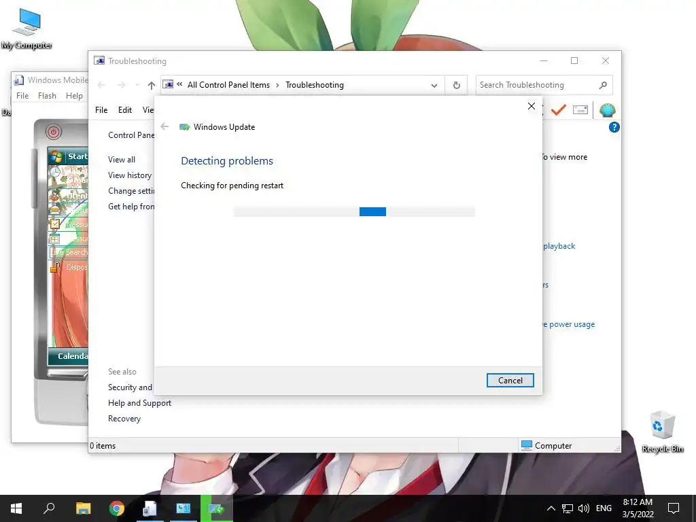Open the Windows Start menu
The width and height of the screenshot is (696, 522).
pyautogui.click(x=16, y=508)
